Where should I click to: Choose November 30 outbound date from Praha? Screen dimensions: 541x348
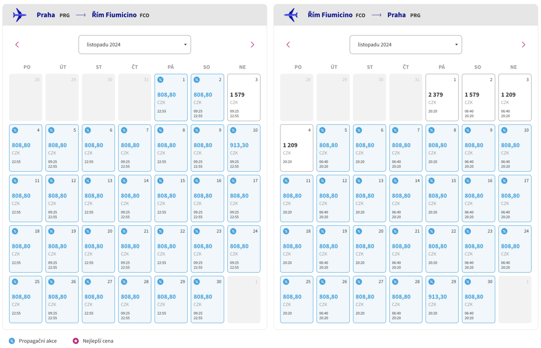(x=207, y=299)
